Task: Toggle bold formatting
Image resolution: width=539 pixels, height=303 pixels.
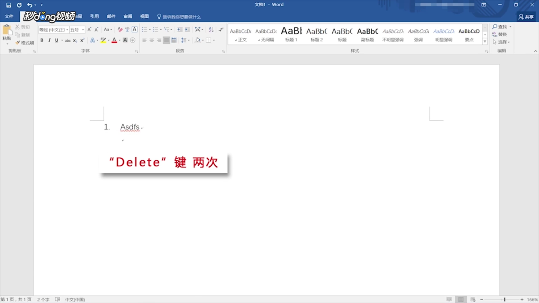Action: click(x=42, y=40)
